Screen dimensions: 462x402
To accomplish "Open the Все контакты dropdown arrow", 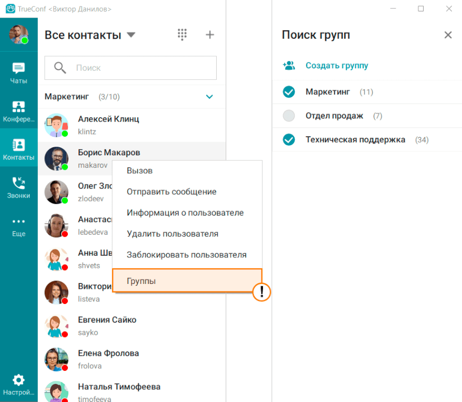I will click(131, 35).
